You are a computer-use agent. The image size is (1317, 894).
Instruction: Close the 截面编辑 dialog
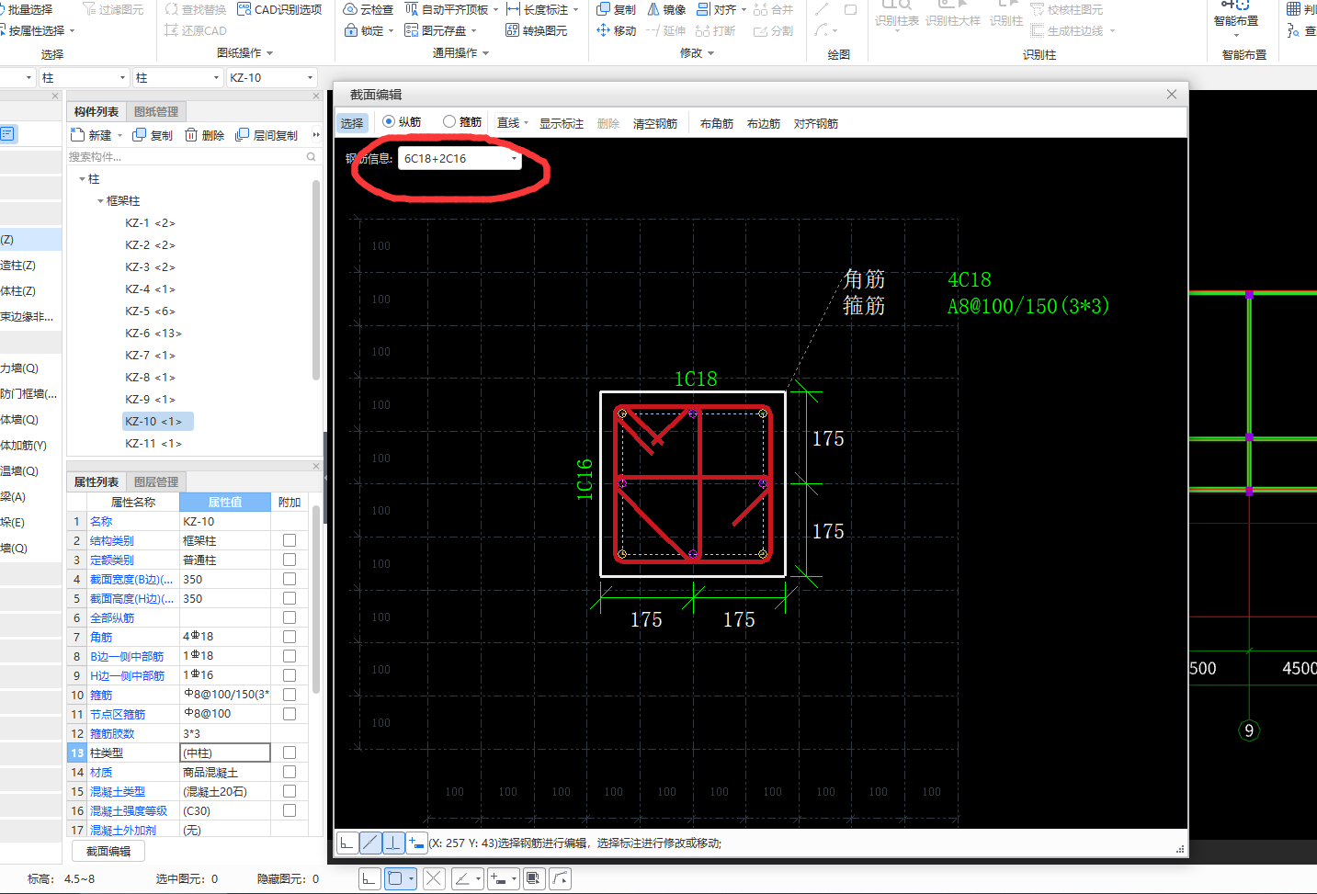coord(1172,95)
